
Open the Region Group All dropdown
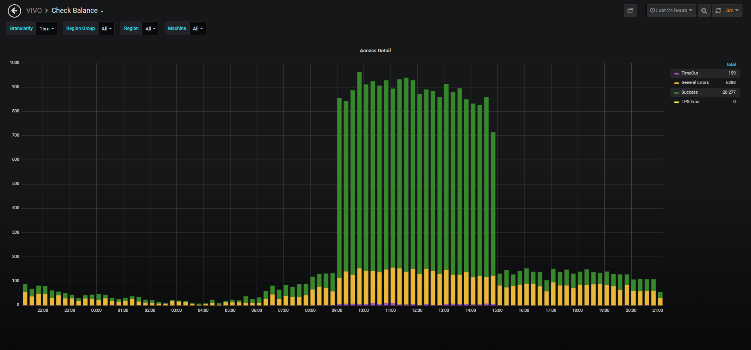pyautogui.click(x=106, y=28)
